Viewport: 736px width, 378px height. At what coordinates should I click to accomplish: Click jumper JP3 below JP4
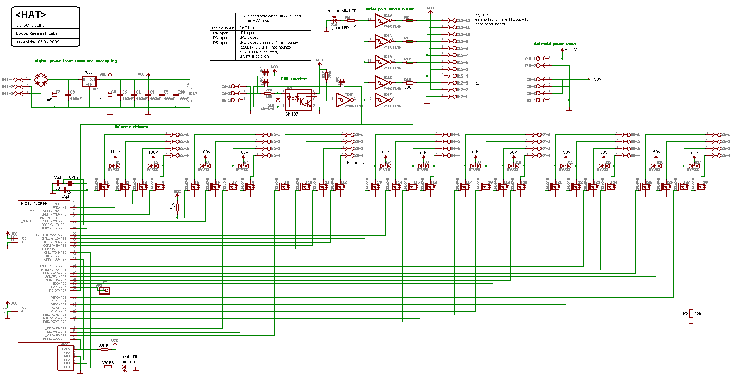click(266, 82)
